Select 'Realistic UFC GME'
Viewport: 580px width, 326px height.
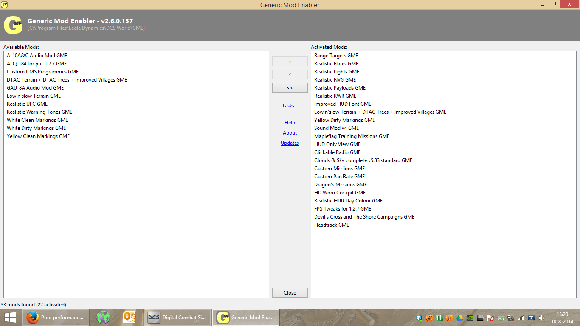tap(27, 104)
